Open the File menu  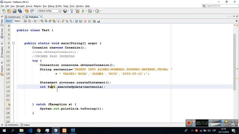(x=2, y=6)
